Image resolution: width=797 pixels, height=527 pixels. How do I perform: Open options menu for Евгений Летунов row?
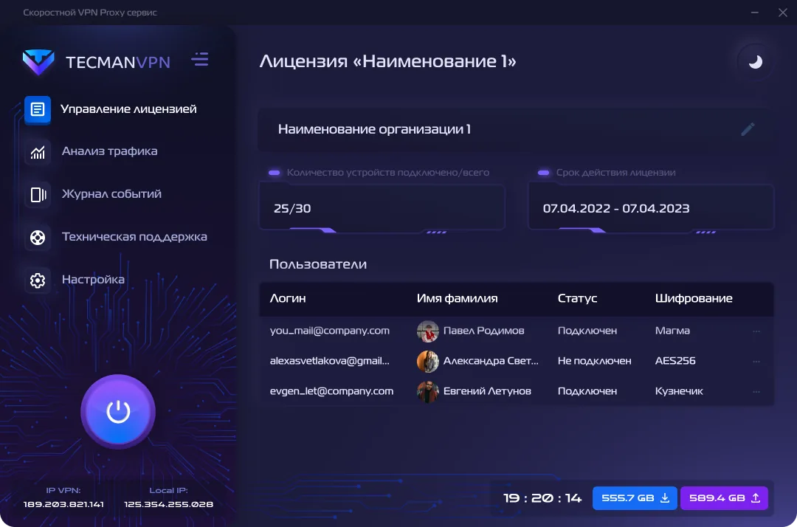coord(756,392)
